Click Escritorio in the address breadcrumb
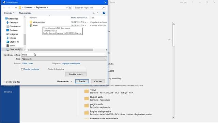218x123 pixels. pos(28,8)
